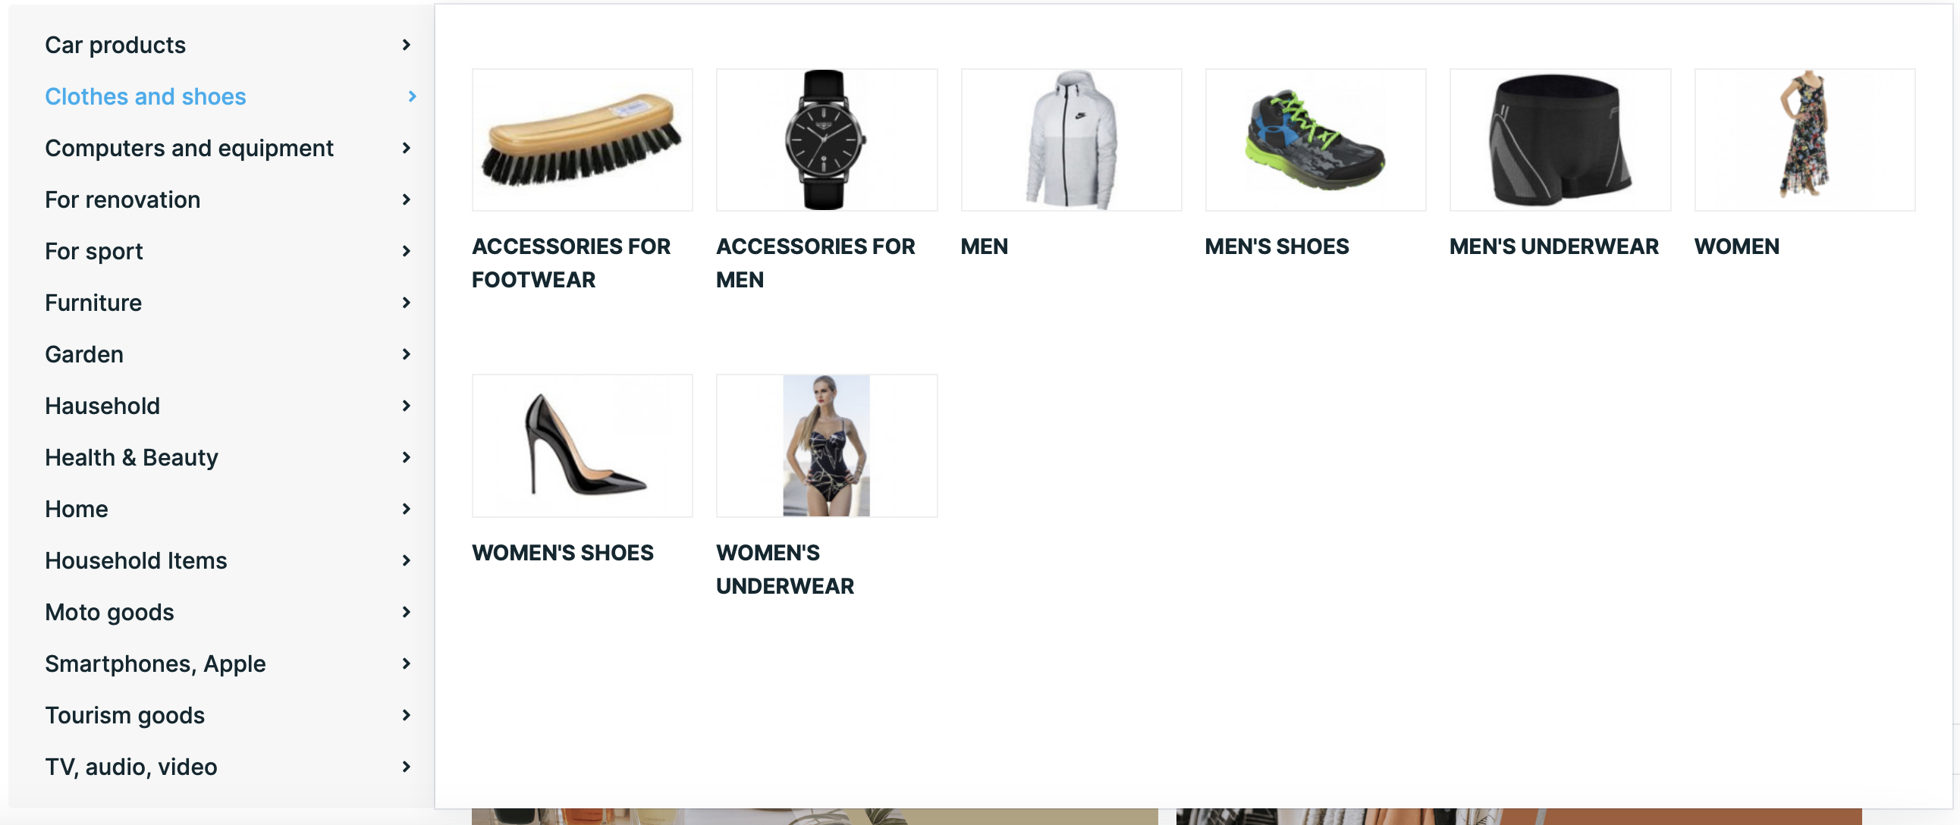Screen dimensions: 1960x825
Task: Open the shoe brush footwear accessories image
Action: 582,140
